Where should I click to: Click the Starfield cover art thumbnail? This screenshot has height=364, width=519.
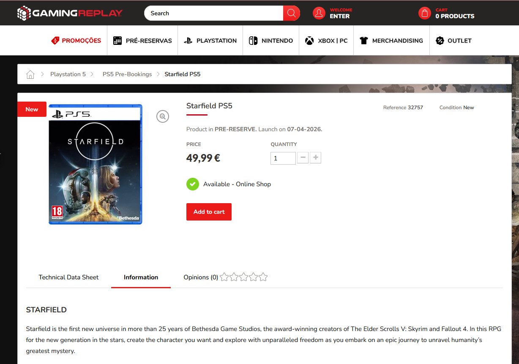point(95,164)
